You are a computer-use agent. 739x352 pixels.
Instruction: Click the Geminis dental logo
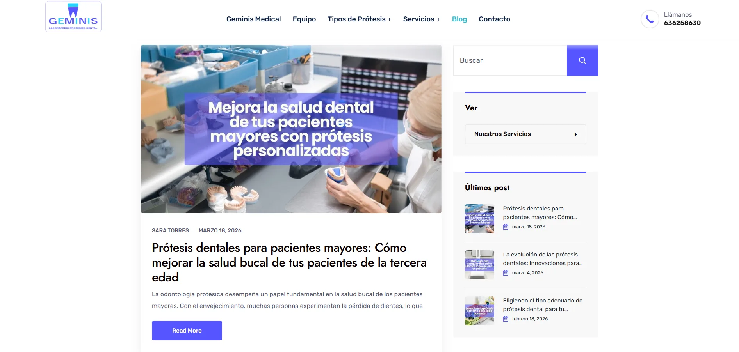point(73,16)
